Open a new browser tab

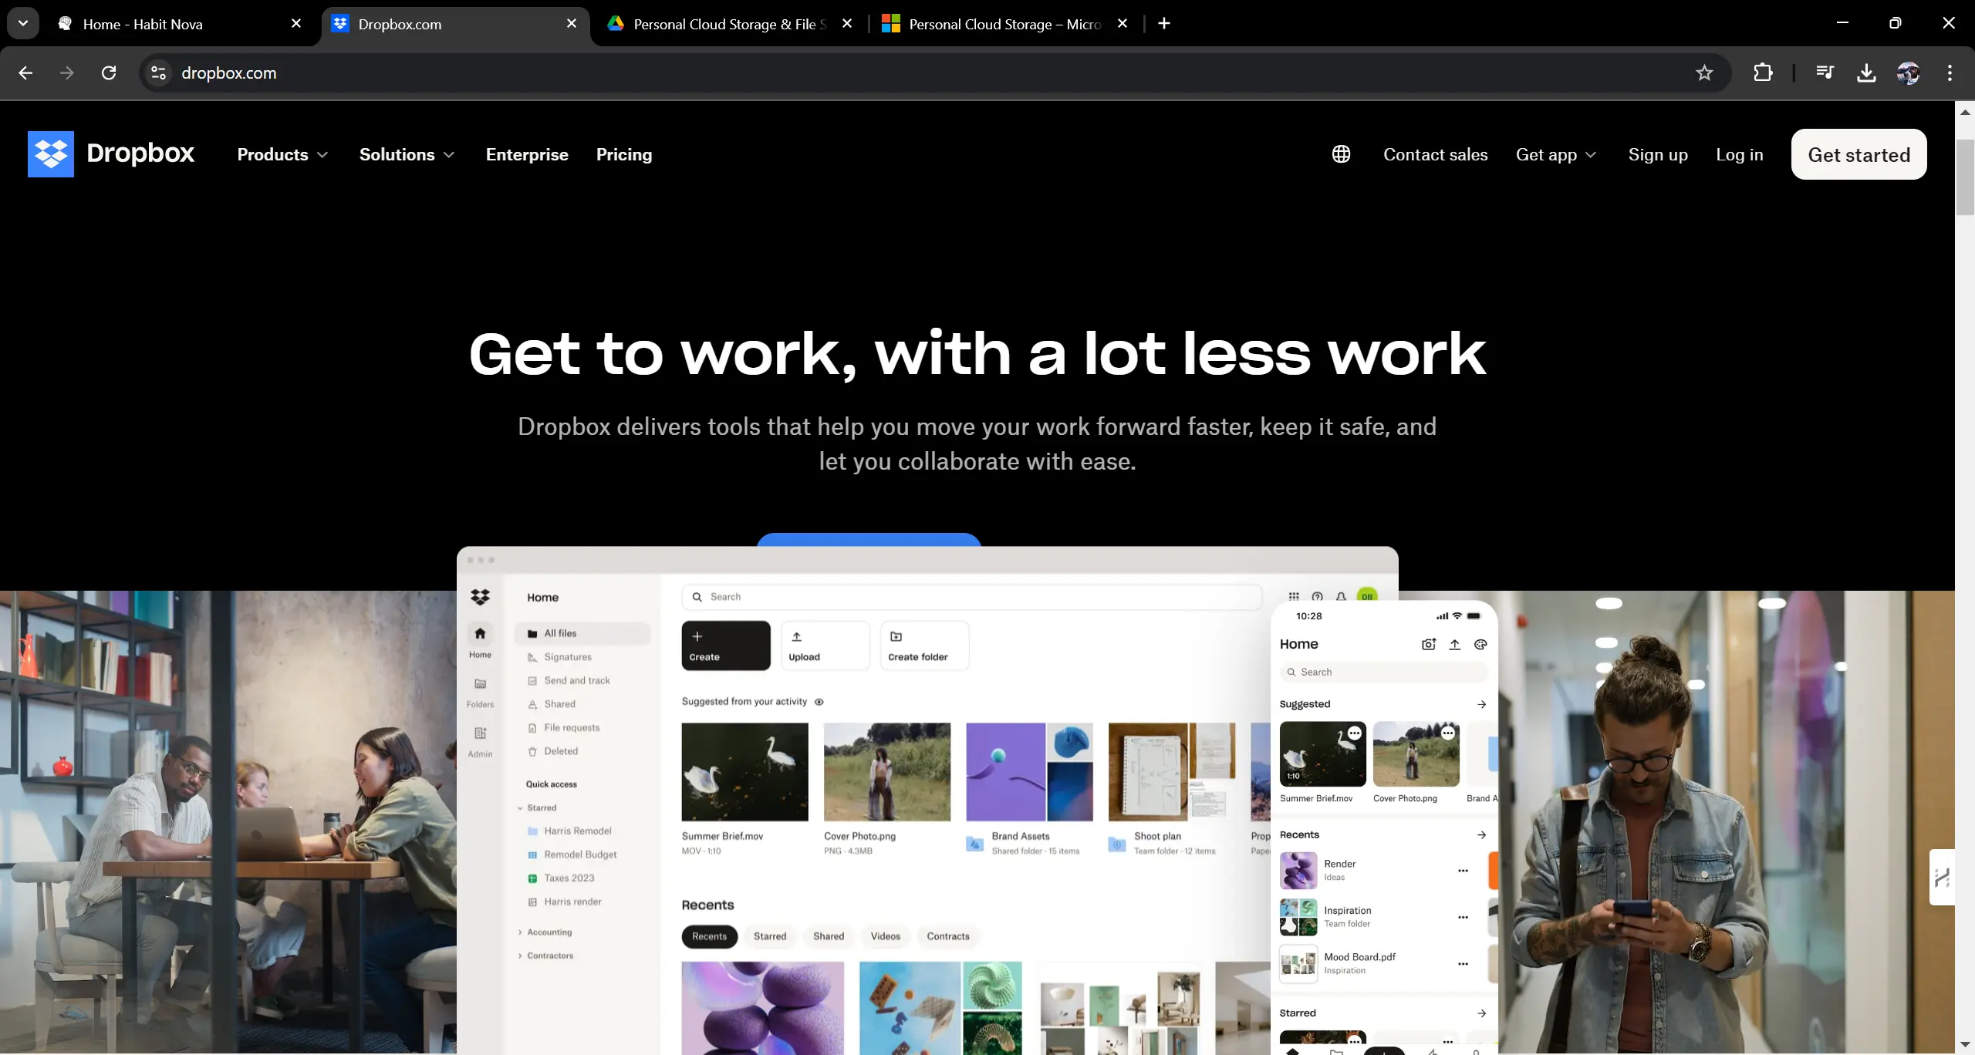[x=1164, y=24]
